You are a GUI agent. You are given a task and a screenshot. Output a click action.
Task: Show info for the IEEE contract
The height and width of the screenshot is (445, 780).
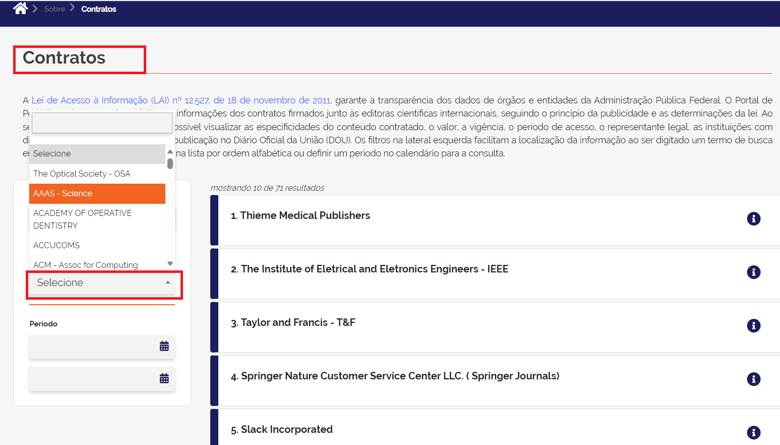tap(753, 272)
